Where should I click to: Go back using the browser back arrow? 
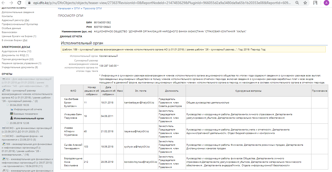(x=4, y=3)
